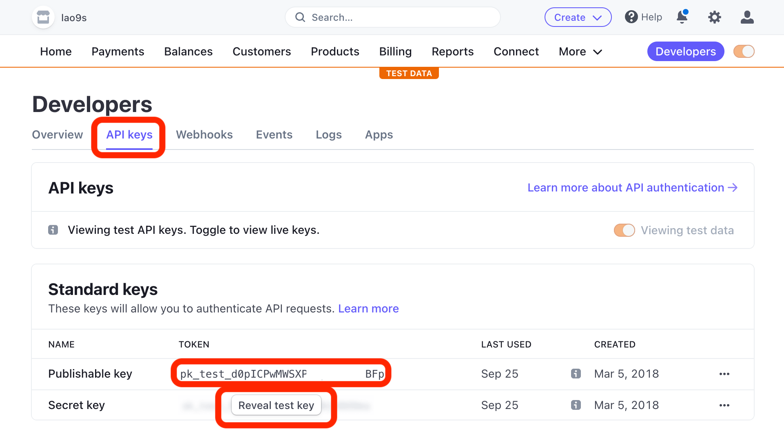Select the API keys tab
This screenshot has height=431, width=784.
point(129,135)
